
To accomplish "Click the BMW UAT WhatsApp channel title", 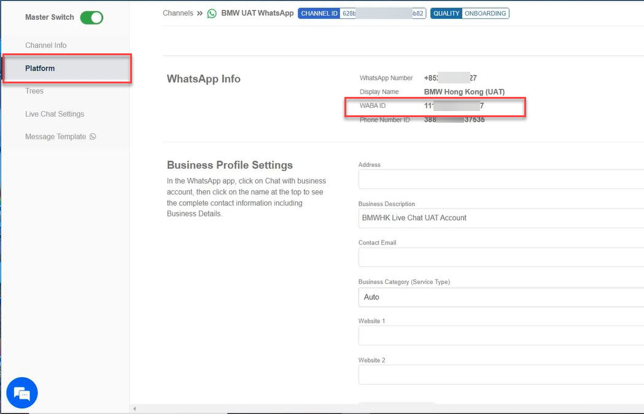I will point(257,13).
